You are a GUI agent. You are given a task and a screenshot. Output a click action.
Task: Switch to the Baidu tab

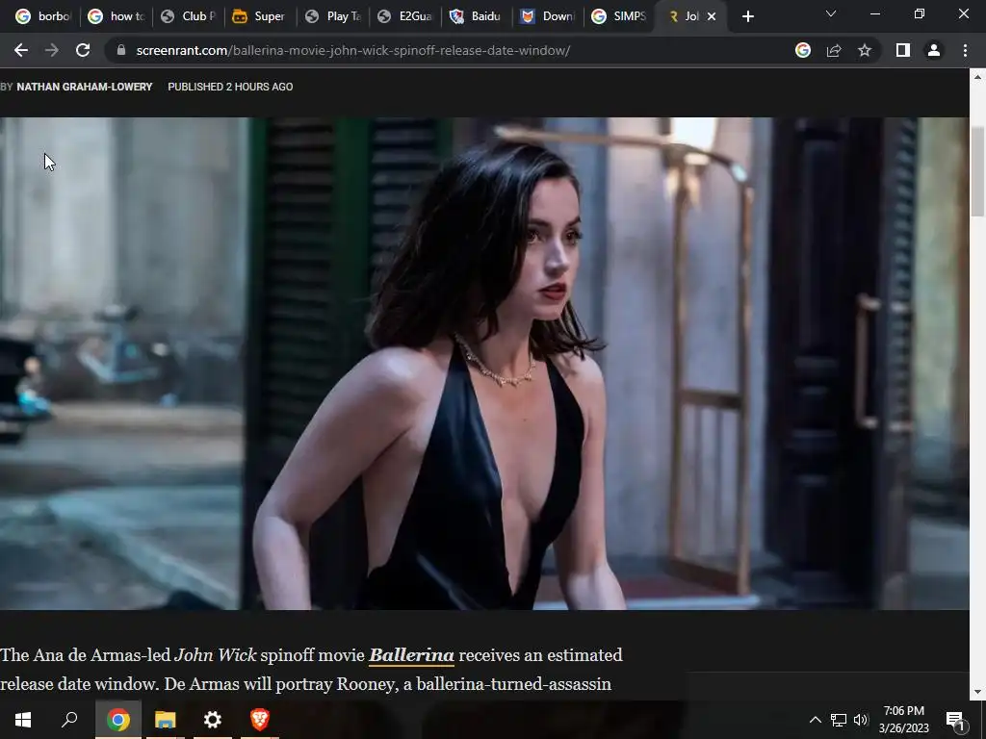tap(478, 16)
